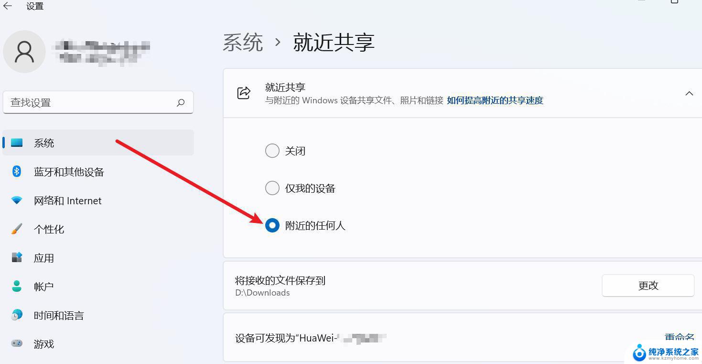Screen dimensions: 702x364
Task: Click the network Wi-Fi icon
Action: pos(17,200)
